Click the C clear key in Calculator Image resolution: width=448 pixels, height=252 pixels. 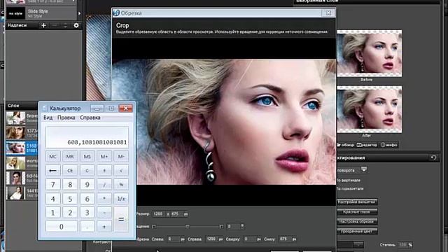[x=87, y=171]
